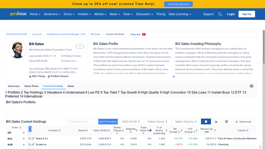Click the blue plus icon above Company column
Viewport: 265px width, 149px height.
click(30, 127)
